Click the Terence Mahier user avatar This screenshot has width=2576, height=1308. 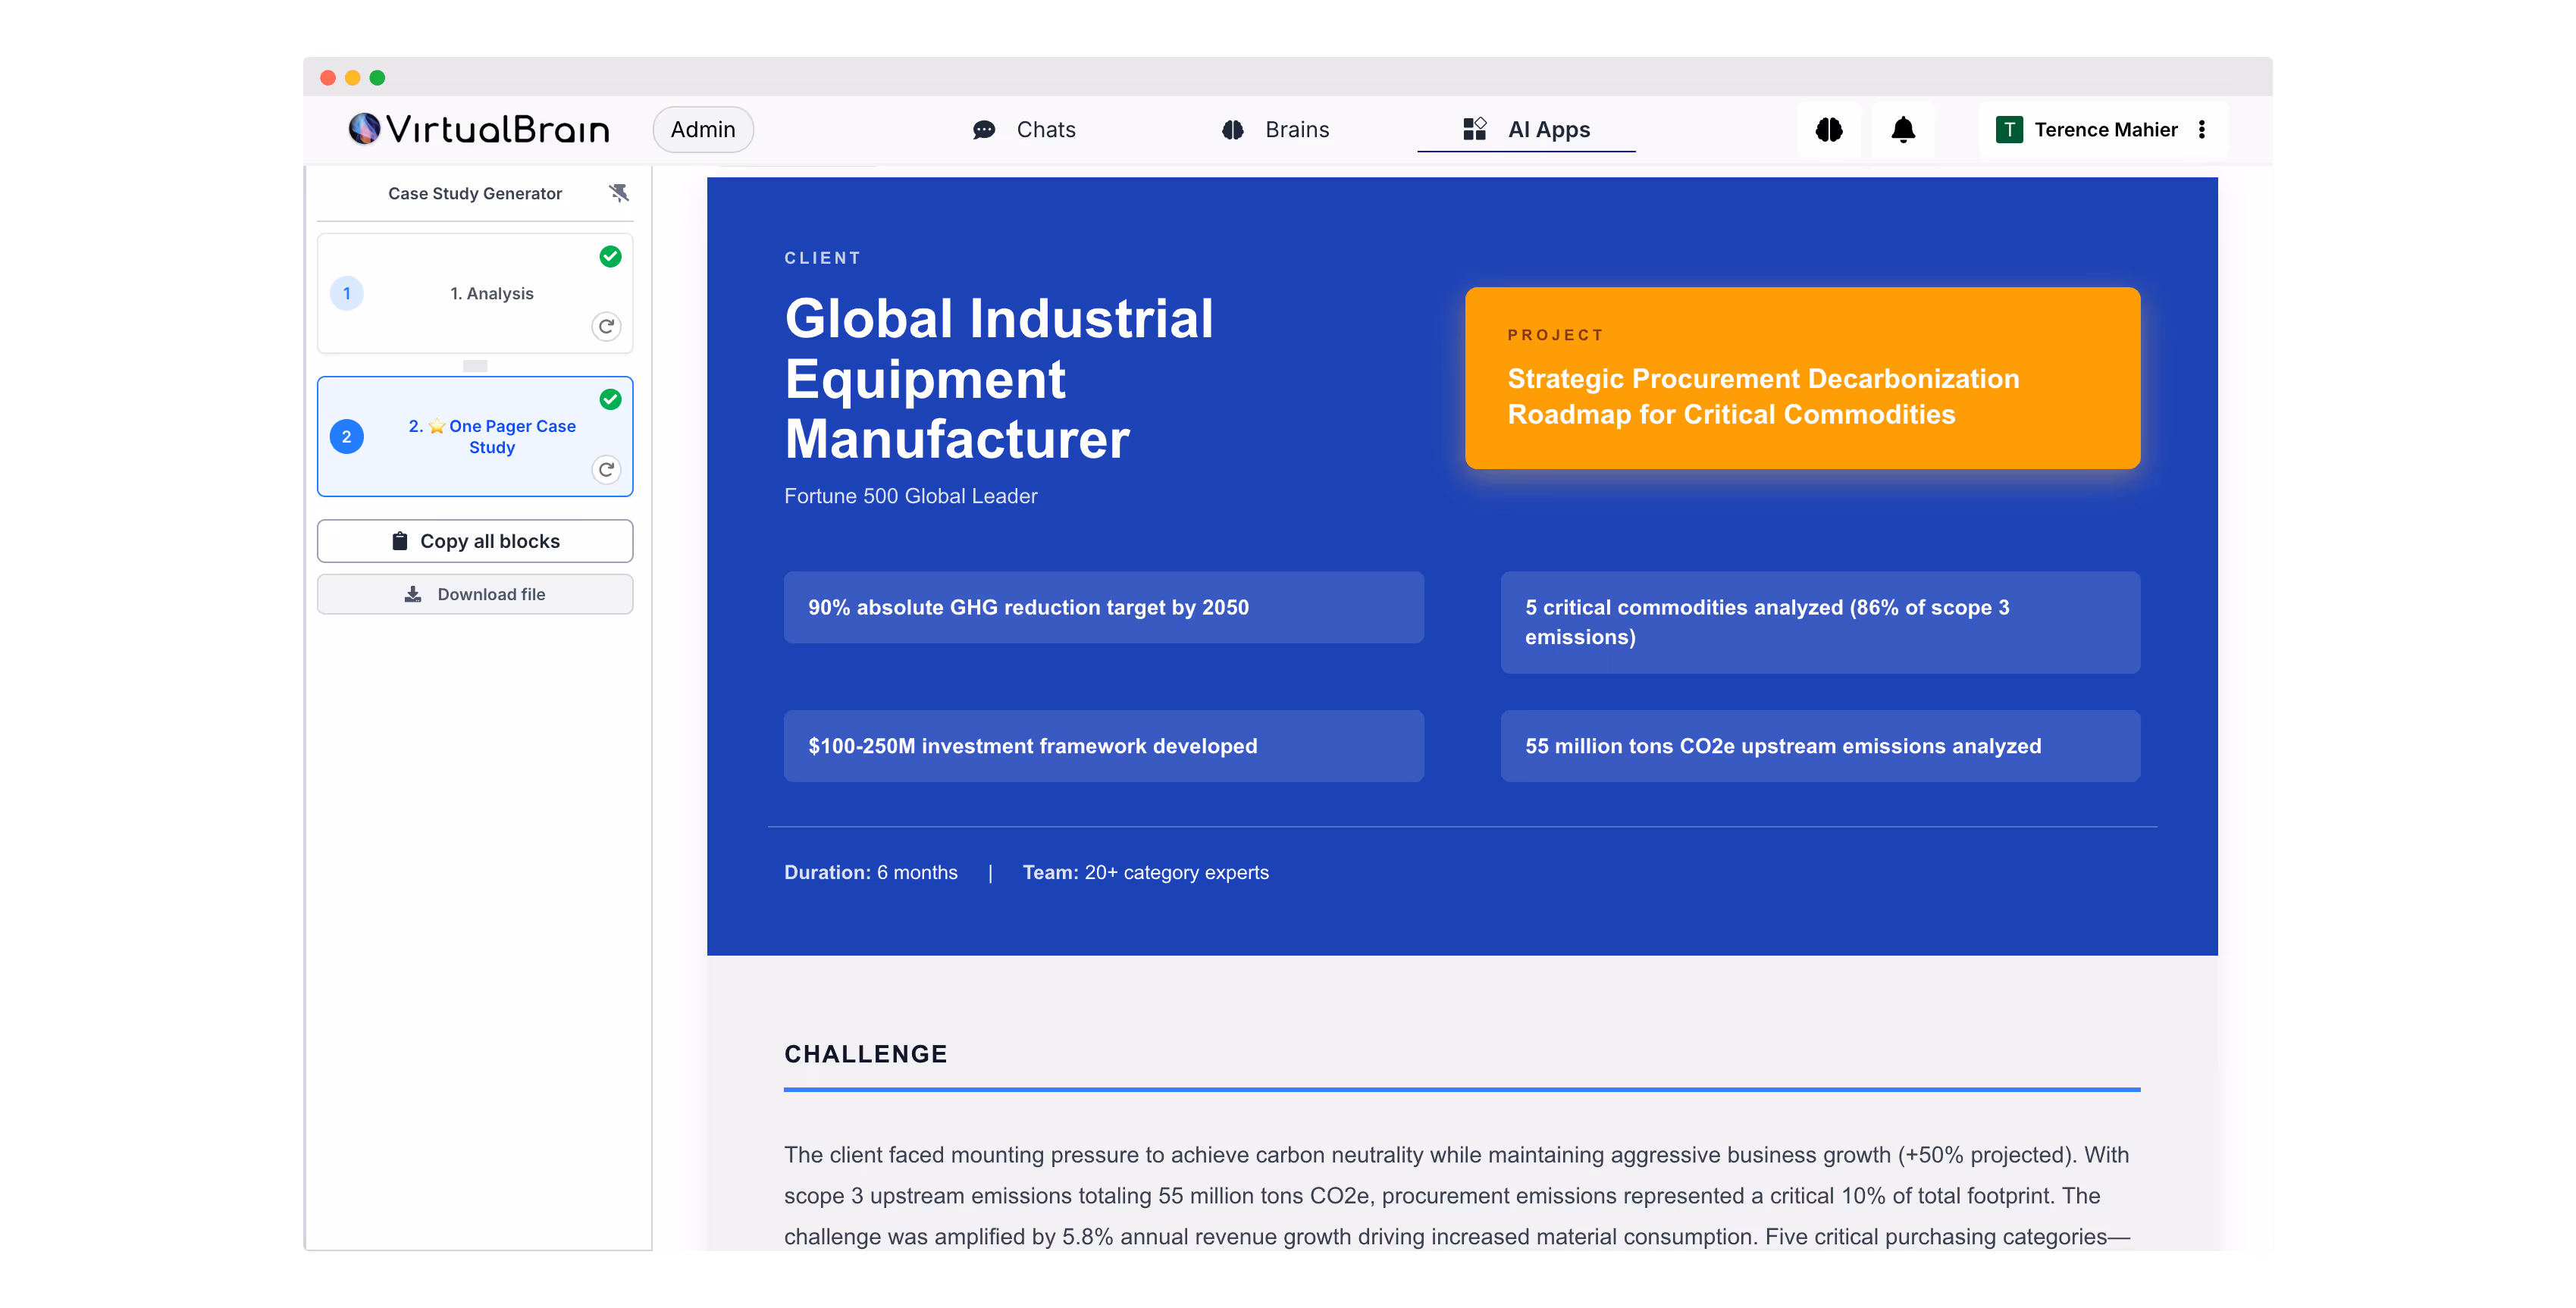[2008, 130]
